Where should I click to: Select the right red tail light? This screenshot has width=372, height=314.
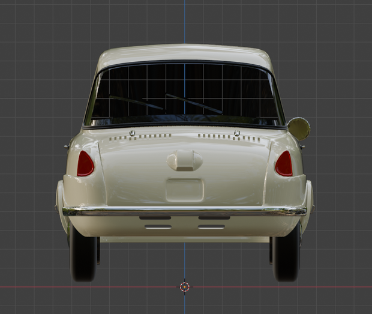284,164
